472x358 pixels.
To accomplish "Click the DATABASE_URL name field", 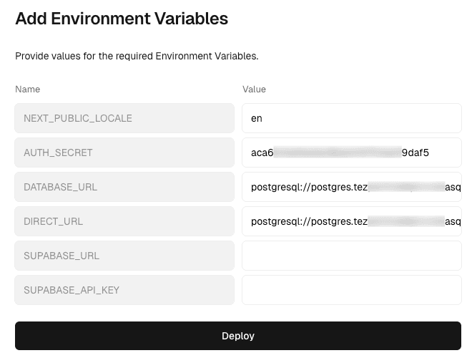I will click(124, 187).
